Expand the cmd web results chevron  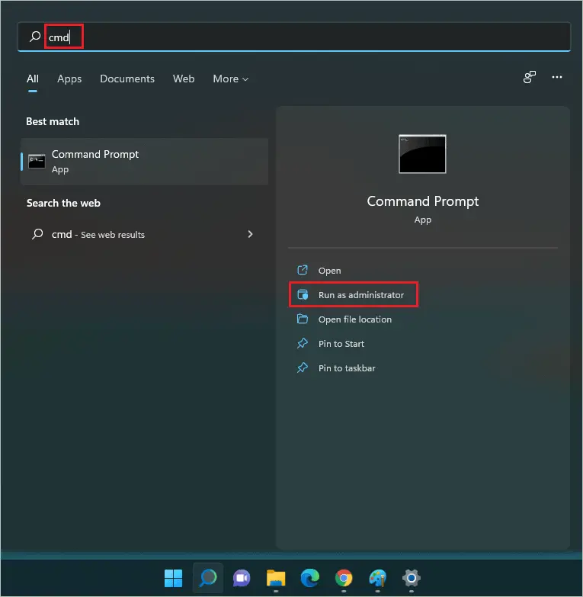point(250,234)
